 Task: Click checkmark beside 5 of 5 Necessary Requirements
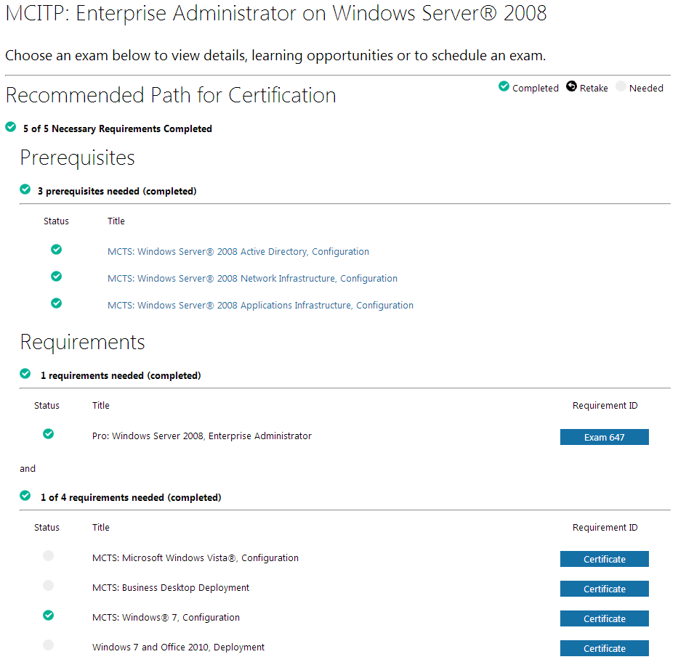coord(11,127)
